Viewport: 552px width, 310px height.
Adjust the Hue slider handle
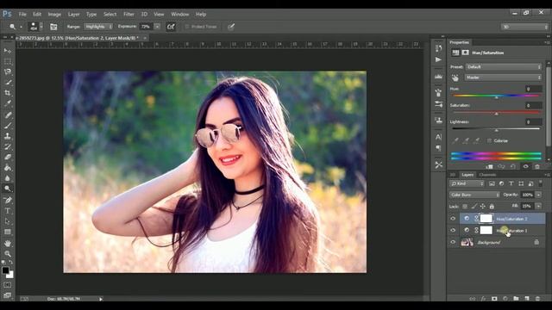497,97
